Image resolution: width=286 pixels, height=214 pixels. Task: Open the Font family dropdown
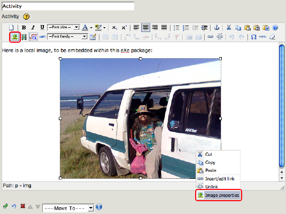67,37
